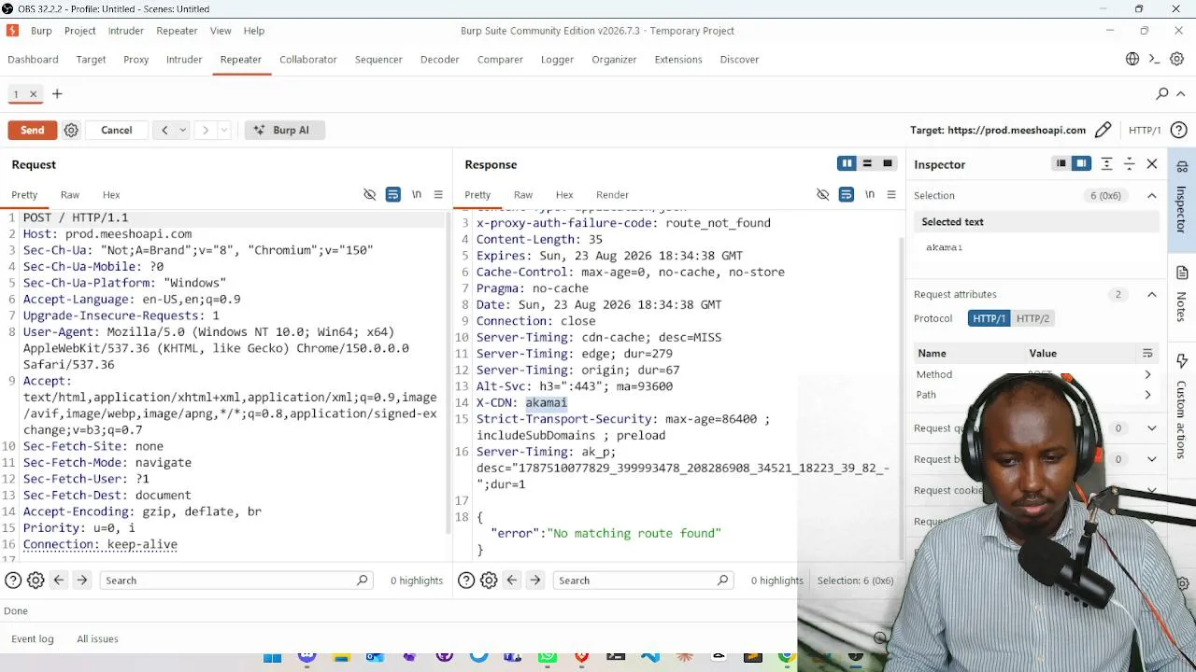Viewport: 1196px width, 672px height.
Task: Collapse all Inspector sections
Action: (1130, 164)
